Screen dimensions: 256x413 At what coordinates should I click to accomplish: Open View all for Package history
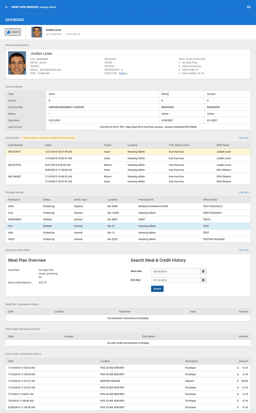pyautogui.click(x=244, y=192)
